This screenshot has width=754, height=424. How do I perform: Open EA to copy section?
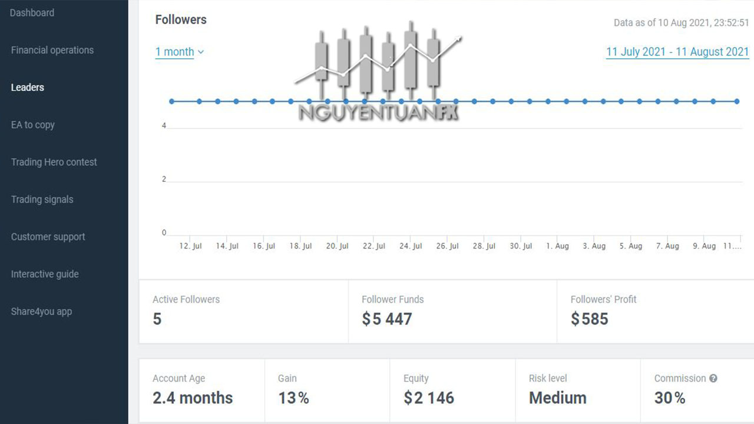[x=33, y=125]
